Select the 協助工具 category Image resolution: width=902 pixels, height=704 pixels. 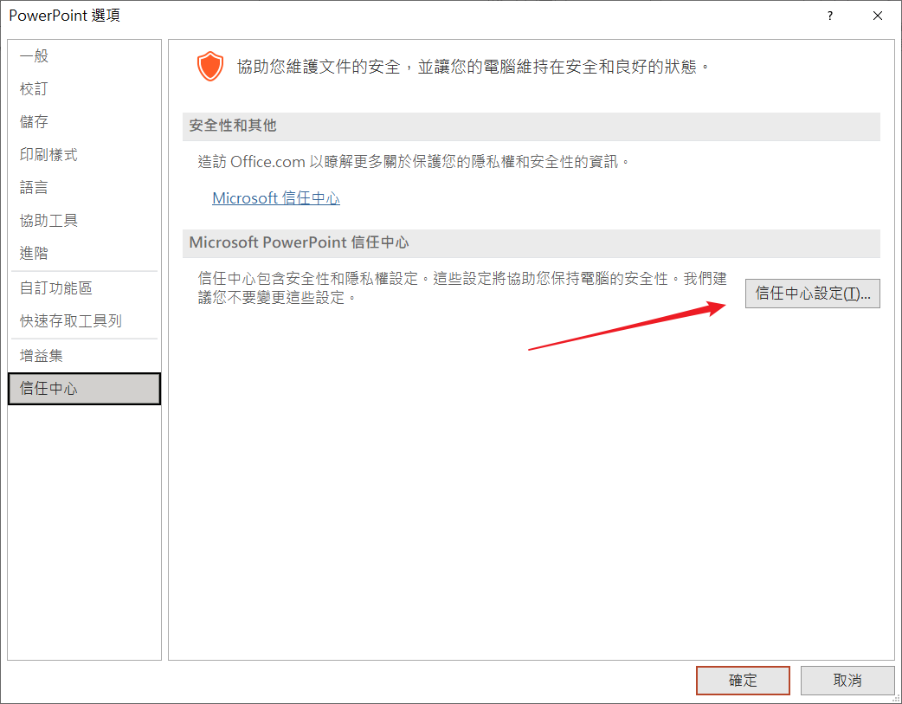pos(84,220)
